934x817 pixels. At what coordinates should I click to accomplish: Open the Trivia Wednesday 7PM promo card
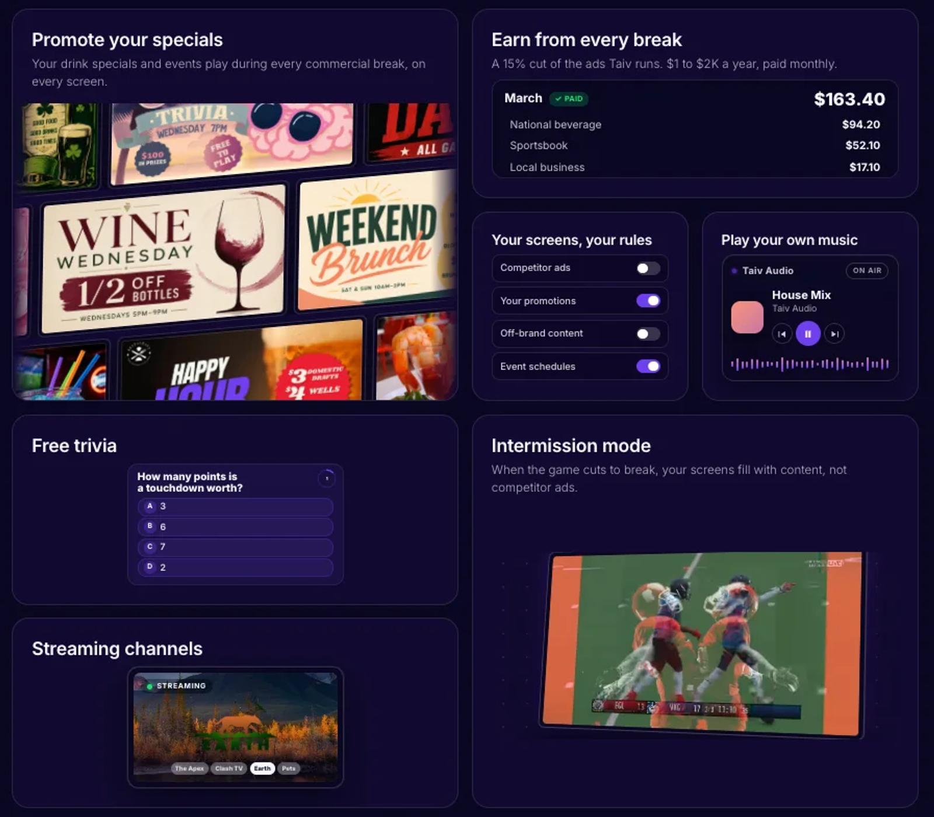click(232, 143)
